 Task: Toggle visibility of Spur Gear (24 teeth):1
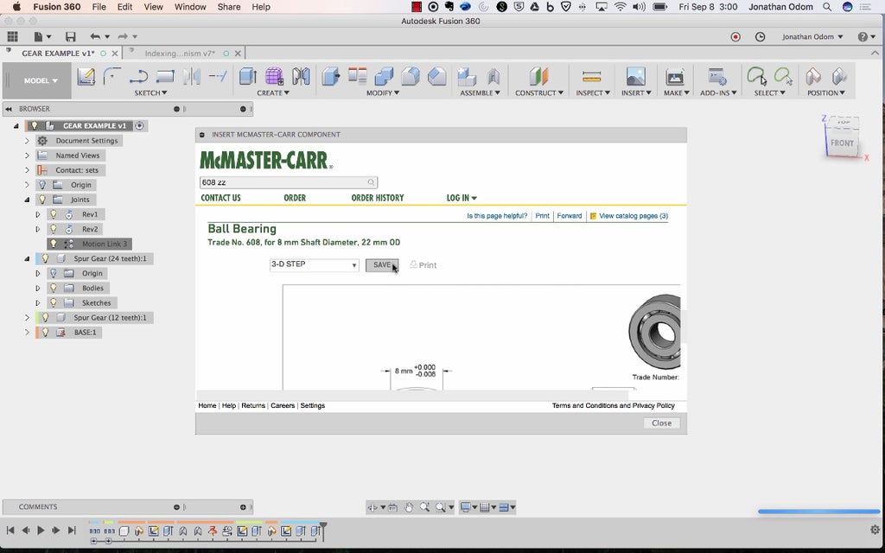tap(46, 258)
